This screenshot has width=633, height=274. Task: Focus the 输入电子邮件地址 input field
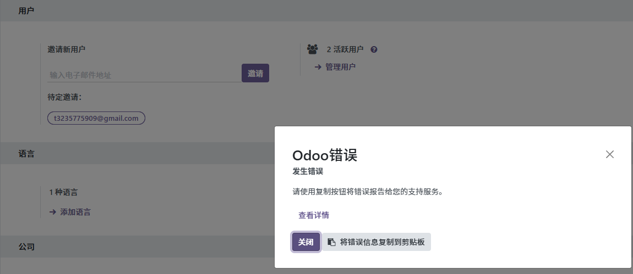coord(143,75)
